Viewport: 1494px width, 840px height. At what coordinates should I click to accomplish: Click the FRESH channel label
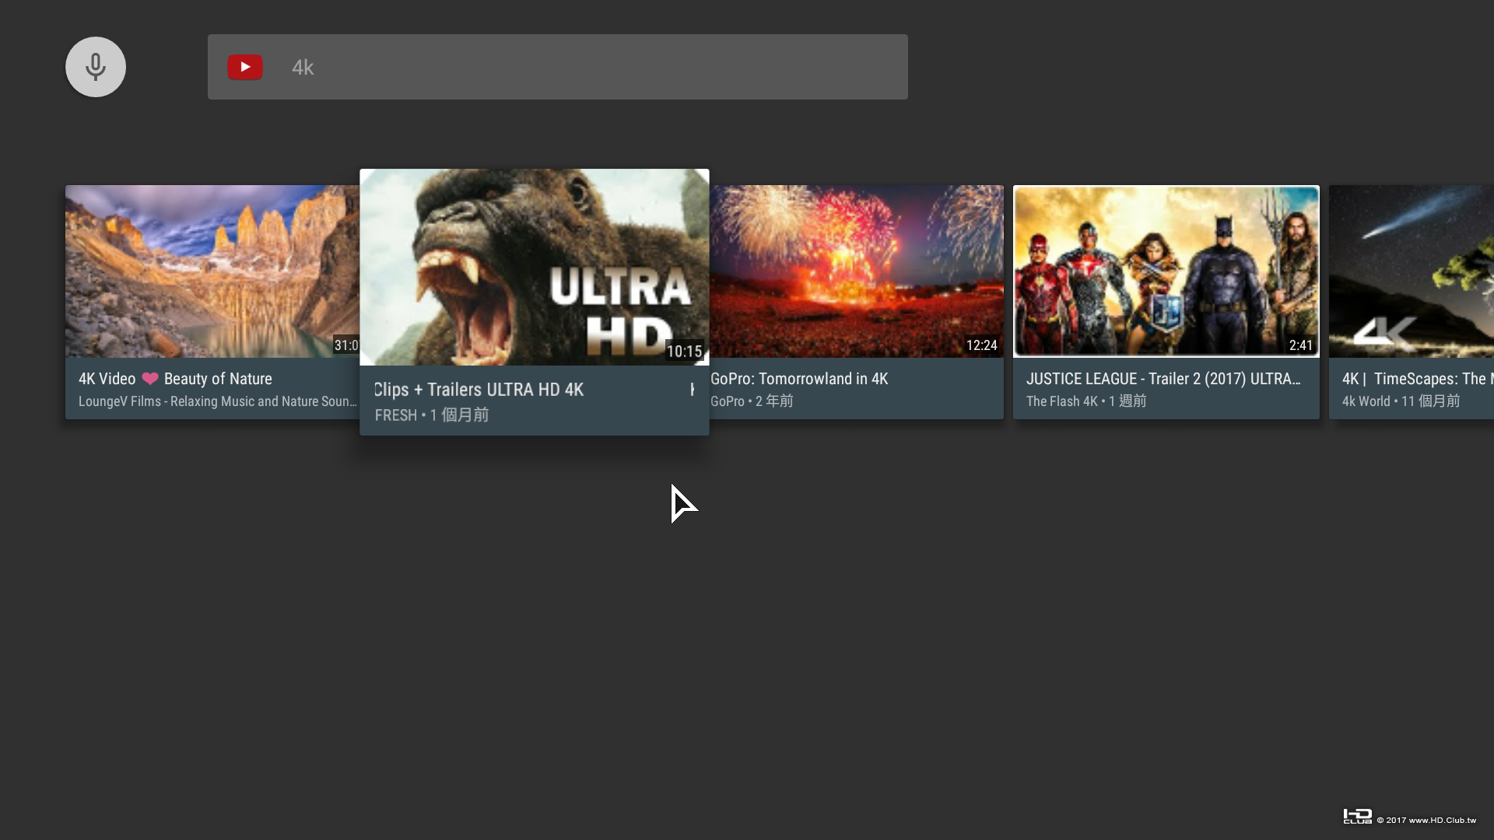395,415
